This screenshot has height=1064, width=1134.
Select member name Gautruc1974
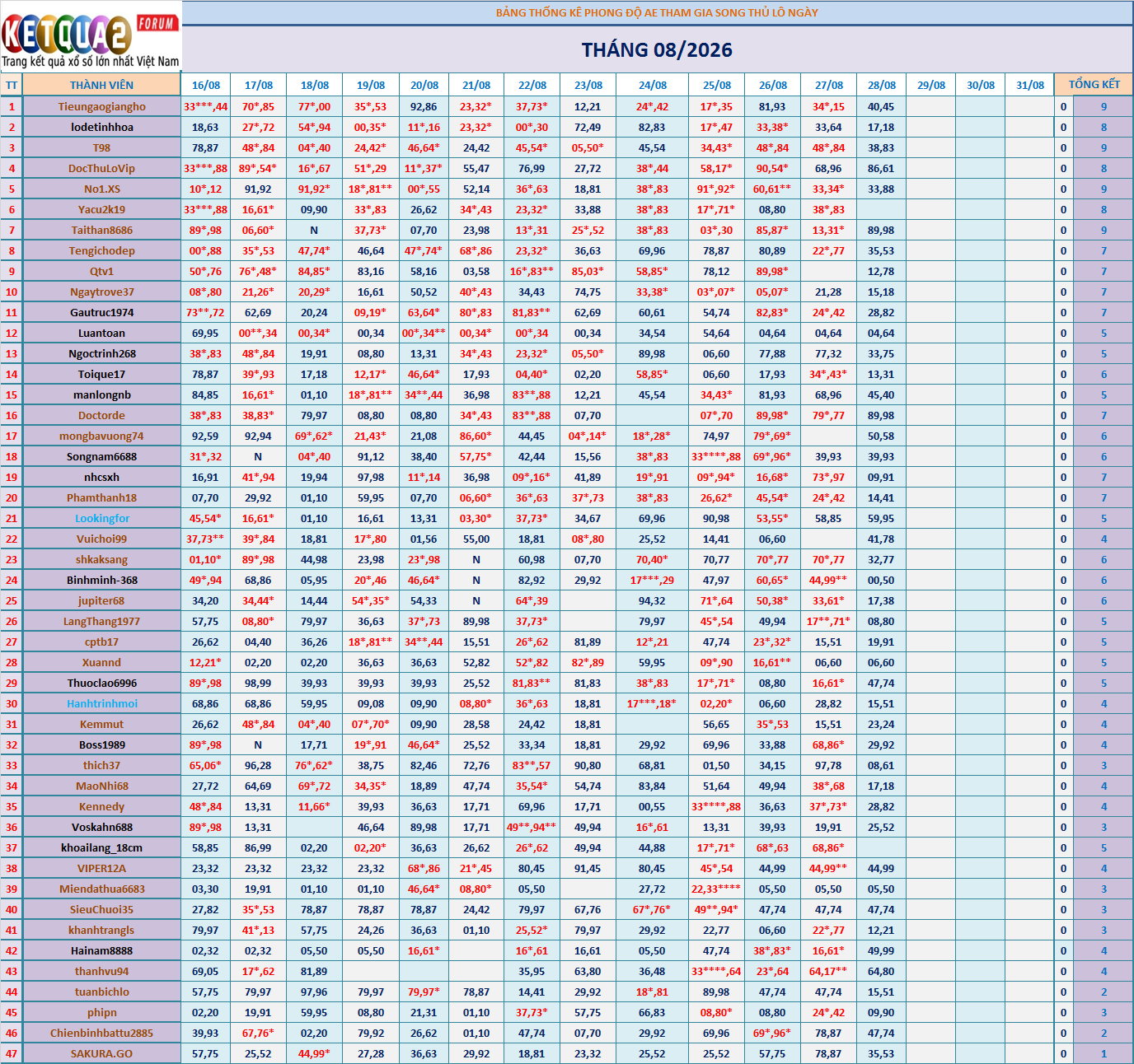(x=101, y=312)
